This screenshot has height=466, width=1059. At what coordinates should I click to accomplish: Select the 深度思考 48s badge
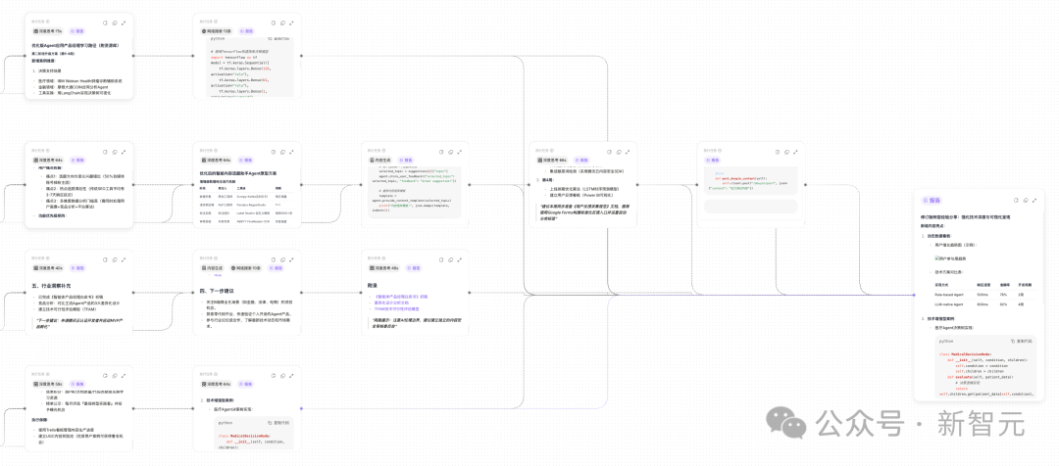[x=384, y=267]
